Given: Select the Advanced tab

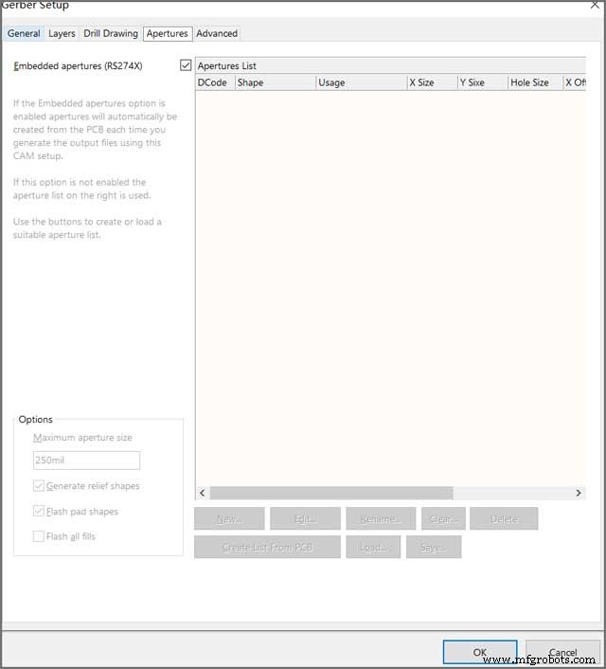Looking at the screenshot, I should click(x=217, y=33).
